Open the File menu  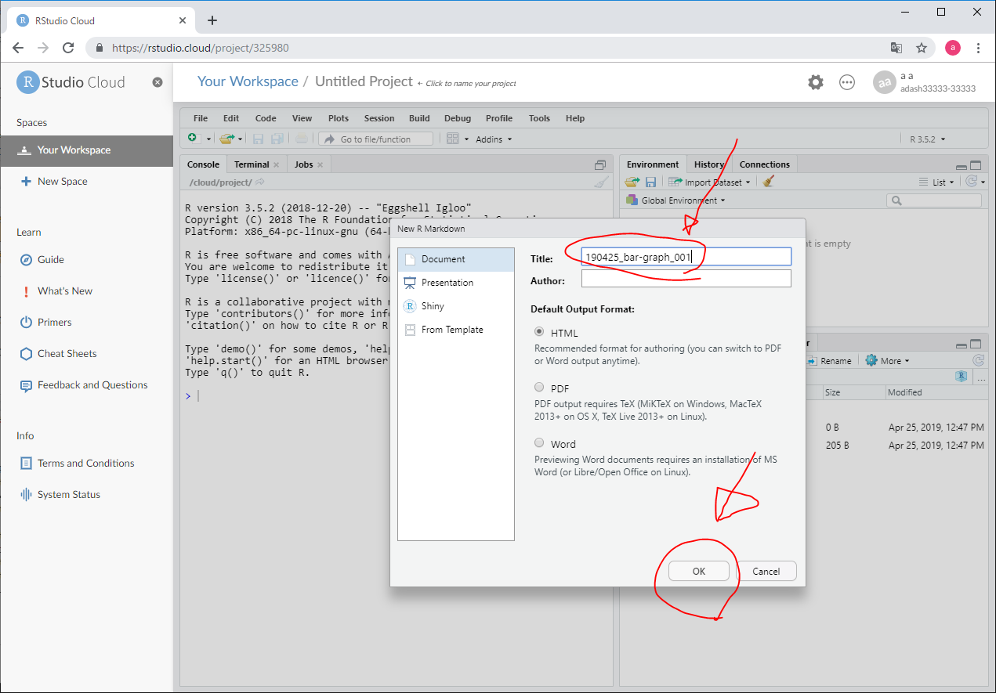coord(201,118)
